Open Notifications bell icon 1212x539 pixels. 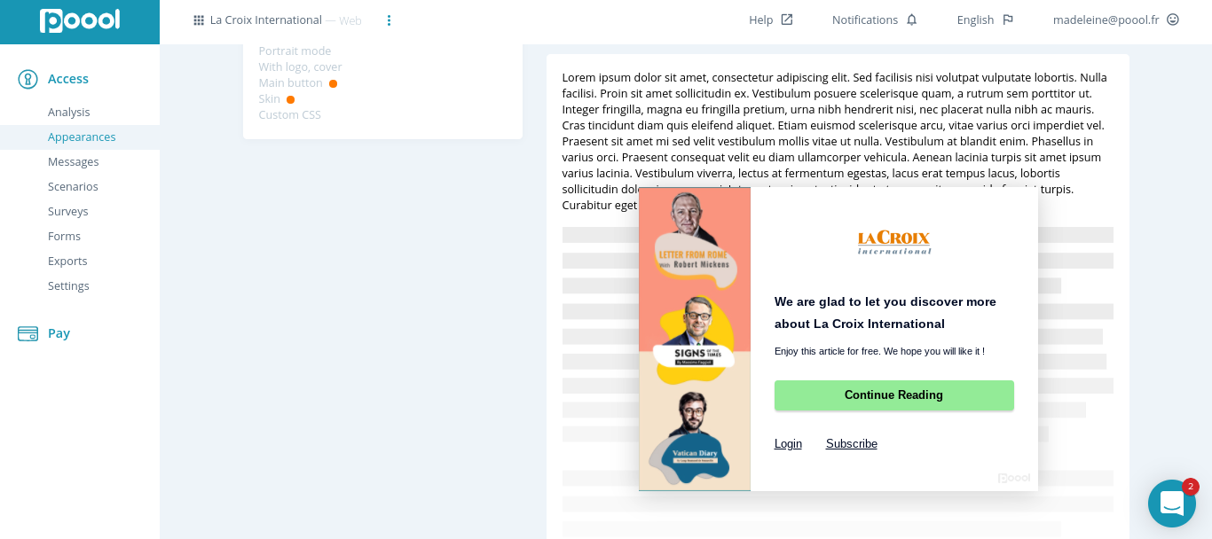tap(911, 20)
